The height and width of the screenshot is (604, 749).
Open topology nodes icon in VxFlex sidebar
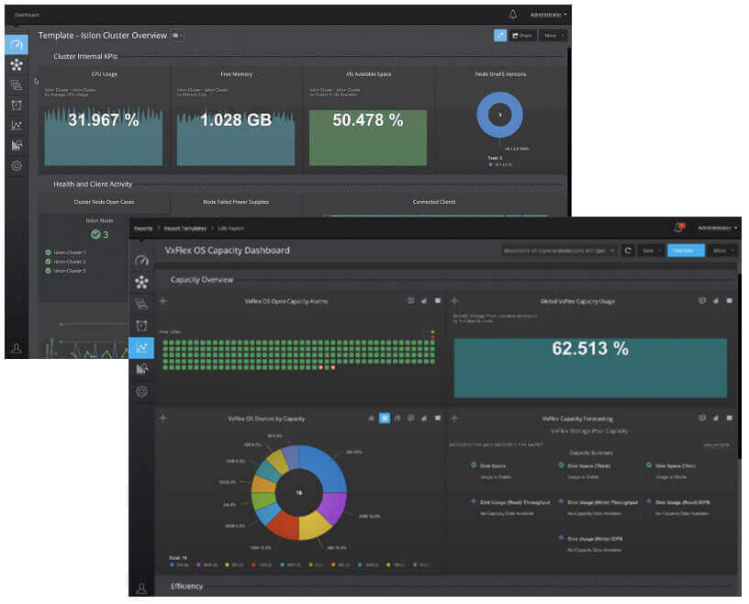tap(141, 282)
